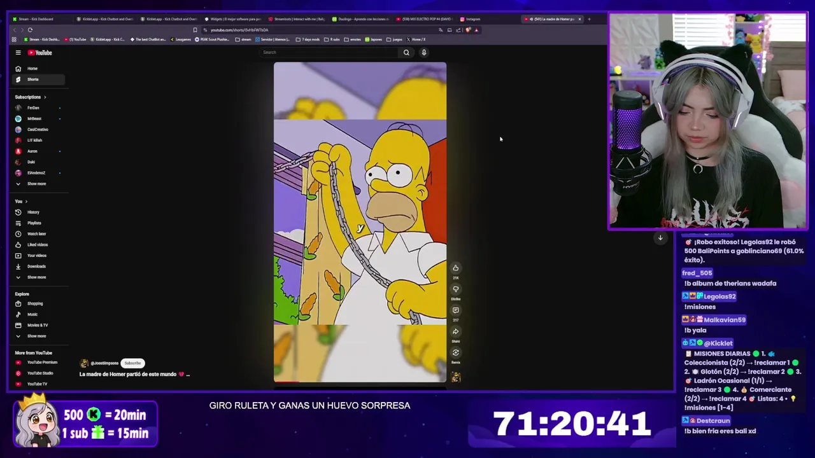The height and width of the screenshot is (458, 815).
Task: Open Liked videos
Action: pos(38,244)
